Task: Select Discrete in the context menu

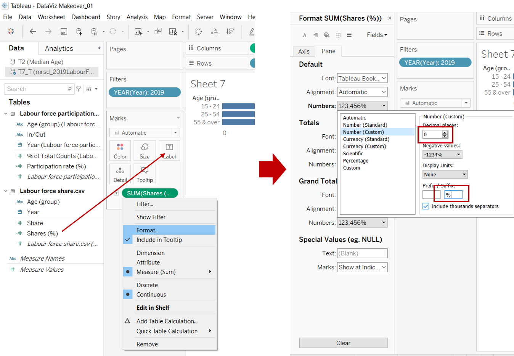Action: 147,285
